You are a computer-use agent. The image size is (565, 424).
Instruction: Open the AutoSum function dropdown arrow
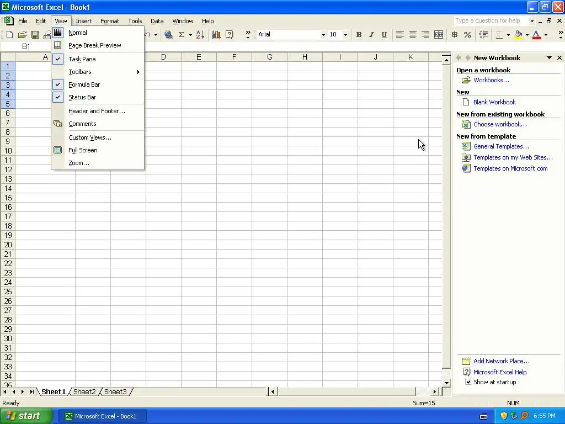[x=190, y=35]
